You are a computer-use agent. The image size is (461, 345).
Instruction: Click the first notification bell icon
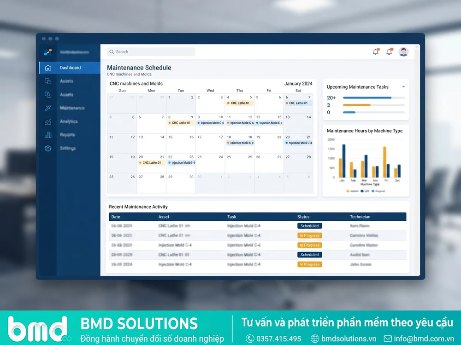376,52
